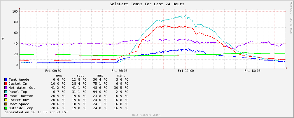Click the Panel Top avg value 31.1 °C
This screenshot has width=294, height=118.
coord(79,92)
